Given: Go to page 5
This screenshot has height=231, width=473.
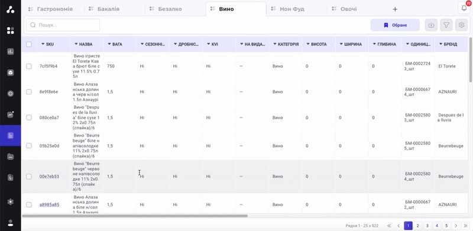Looking at the screenshot, I should pos(446,226).
